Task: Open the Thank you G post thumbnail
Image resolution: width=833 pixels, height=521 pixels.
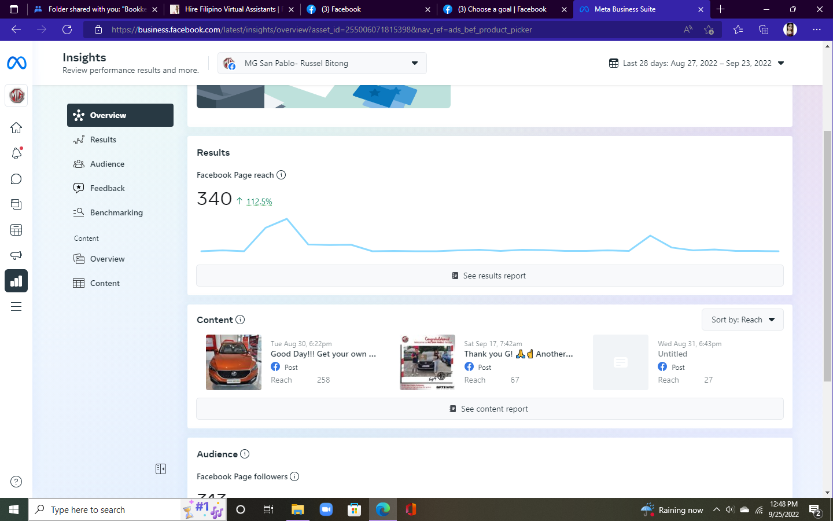Action: pos(427,362)
